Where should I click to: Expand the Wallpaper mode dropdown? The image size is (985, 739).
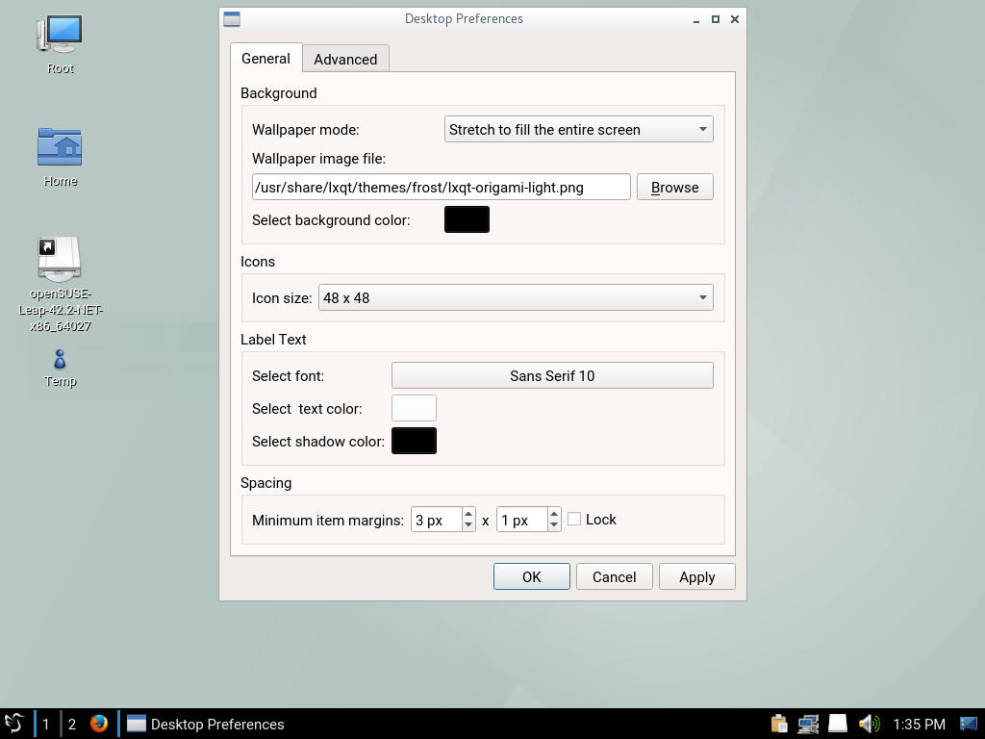tap(578, 130)
